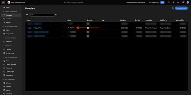191x95 pixels.
Task: Open the End date column dropdown
Action: [x=142, y=20]
